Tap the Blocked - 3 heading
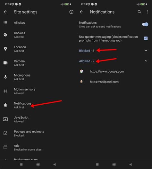 click(x=87, y=51)
